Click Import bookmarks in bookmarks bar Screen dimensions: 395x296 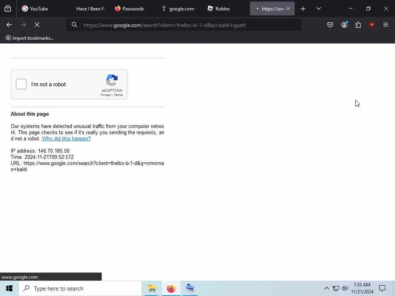click(x=29, y=38)
